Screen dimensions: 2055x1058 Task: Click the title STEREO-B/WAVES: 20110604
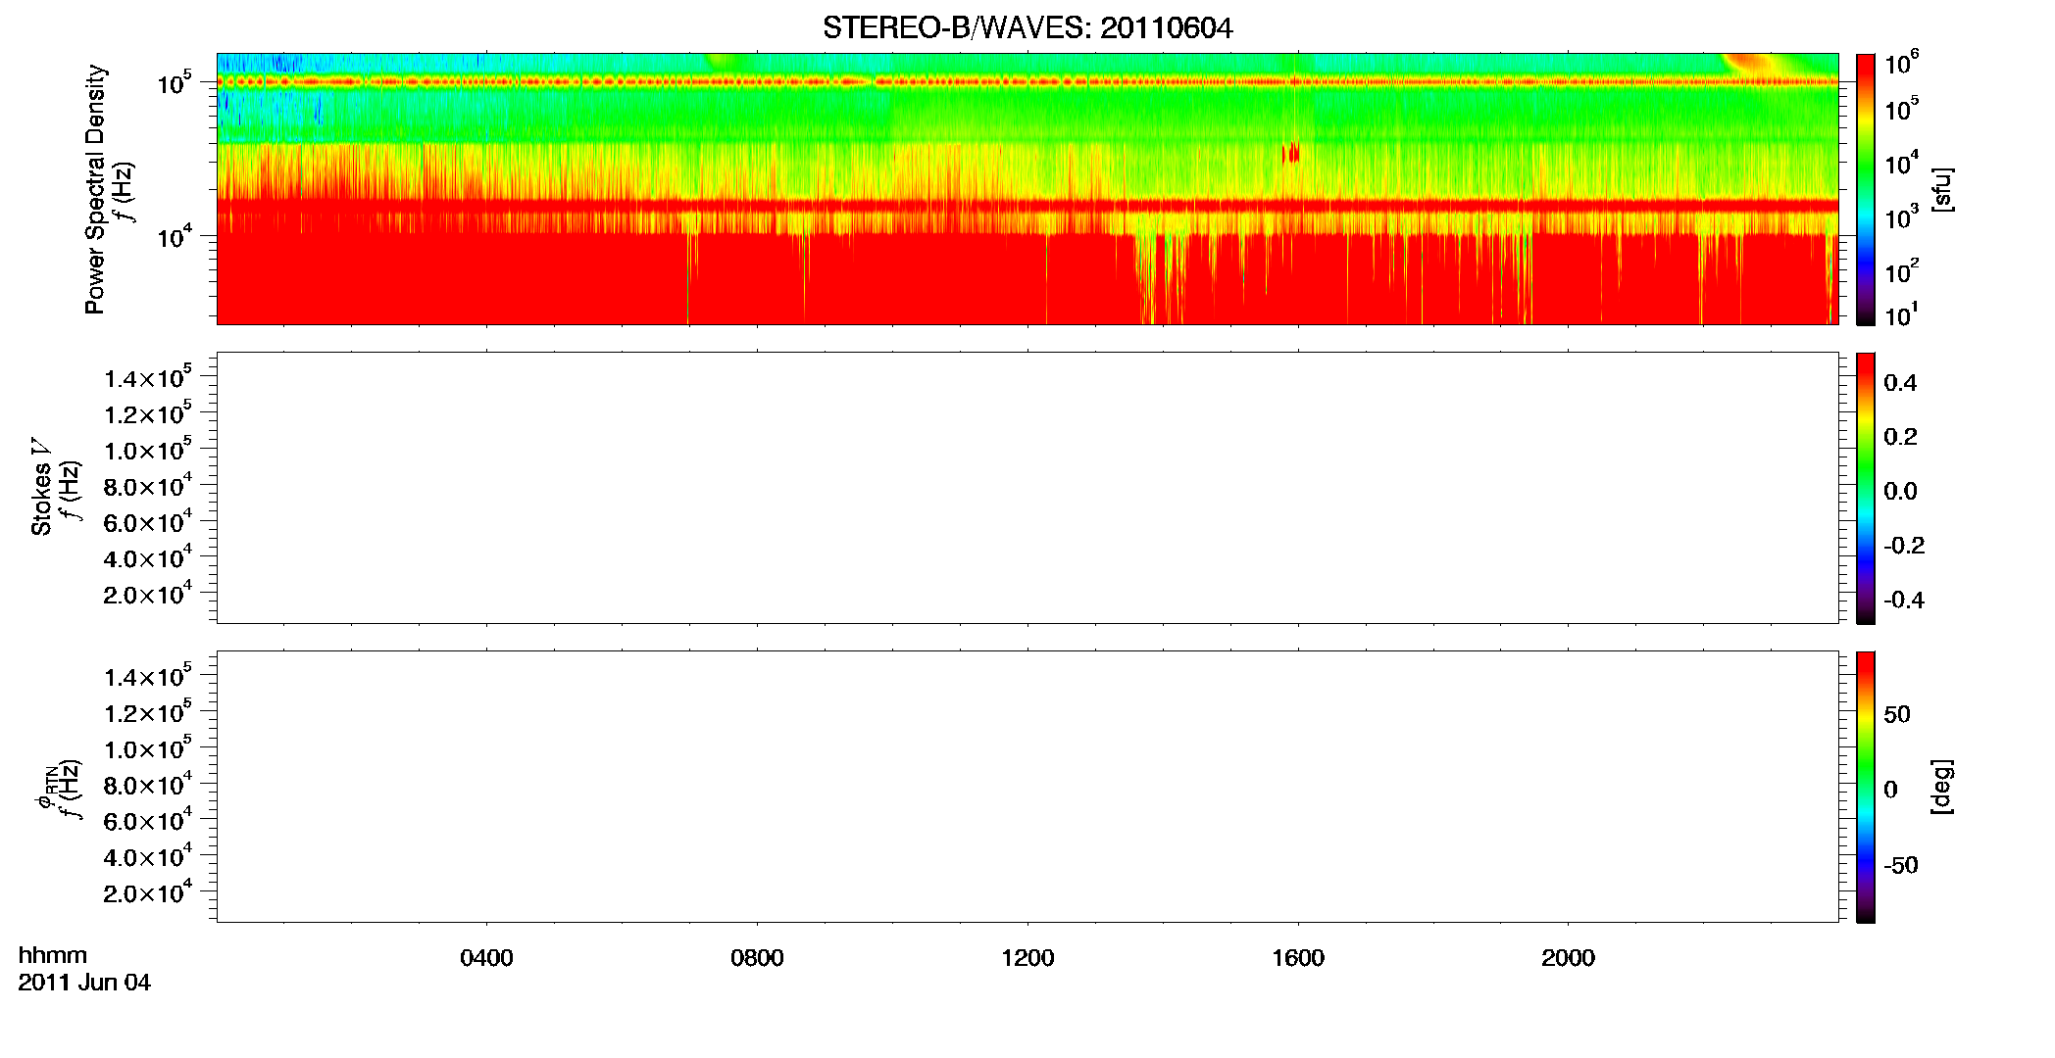[1027, 27]
